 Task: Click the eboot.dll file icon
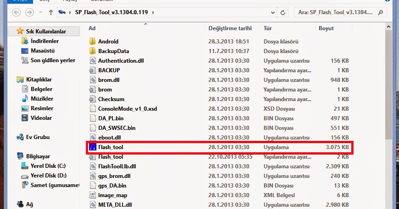point(93,137)
